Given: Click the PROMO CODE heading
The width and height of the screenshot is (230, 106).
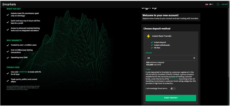Looking at the screenshot, I should 13,67.
